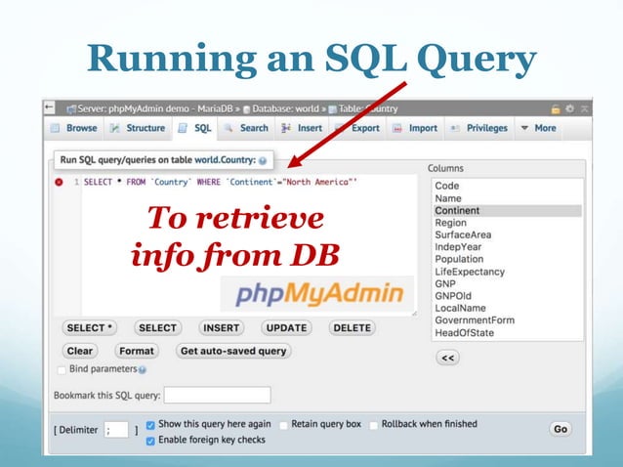Click the database icon beside Database: world

pos(246,109)
